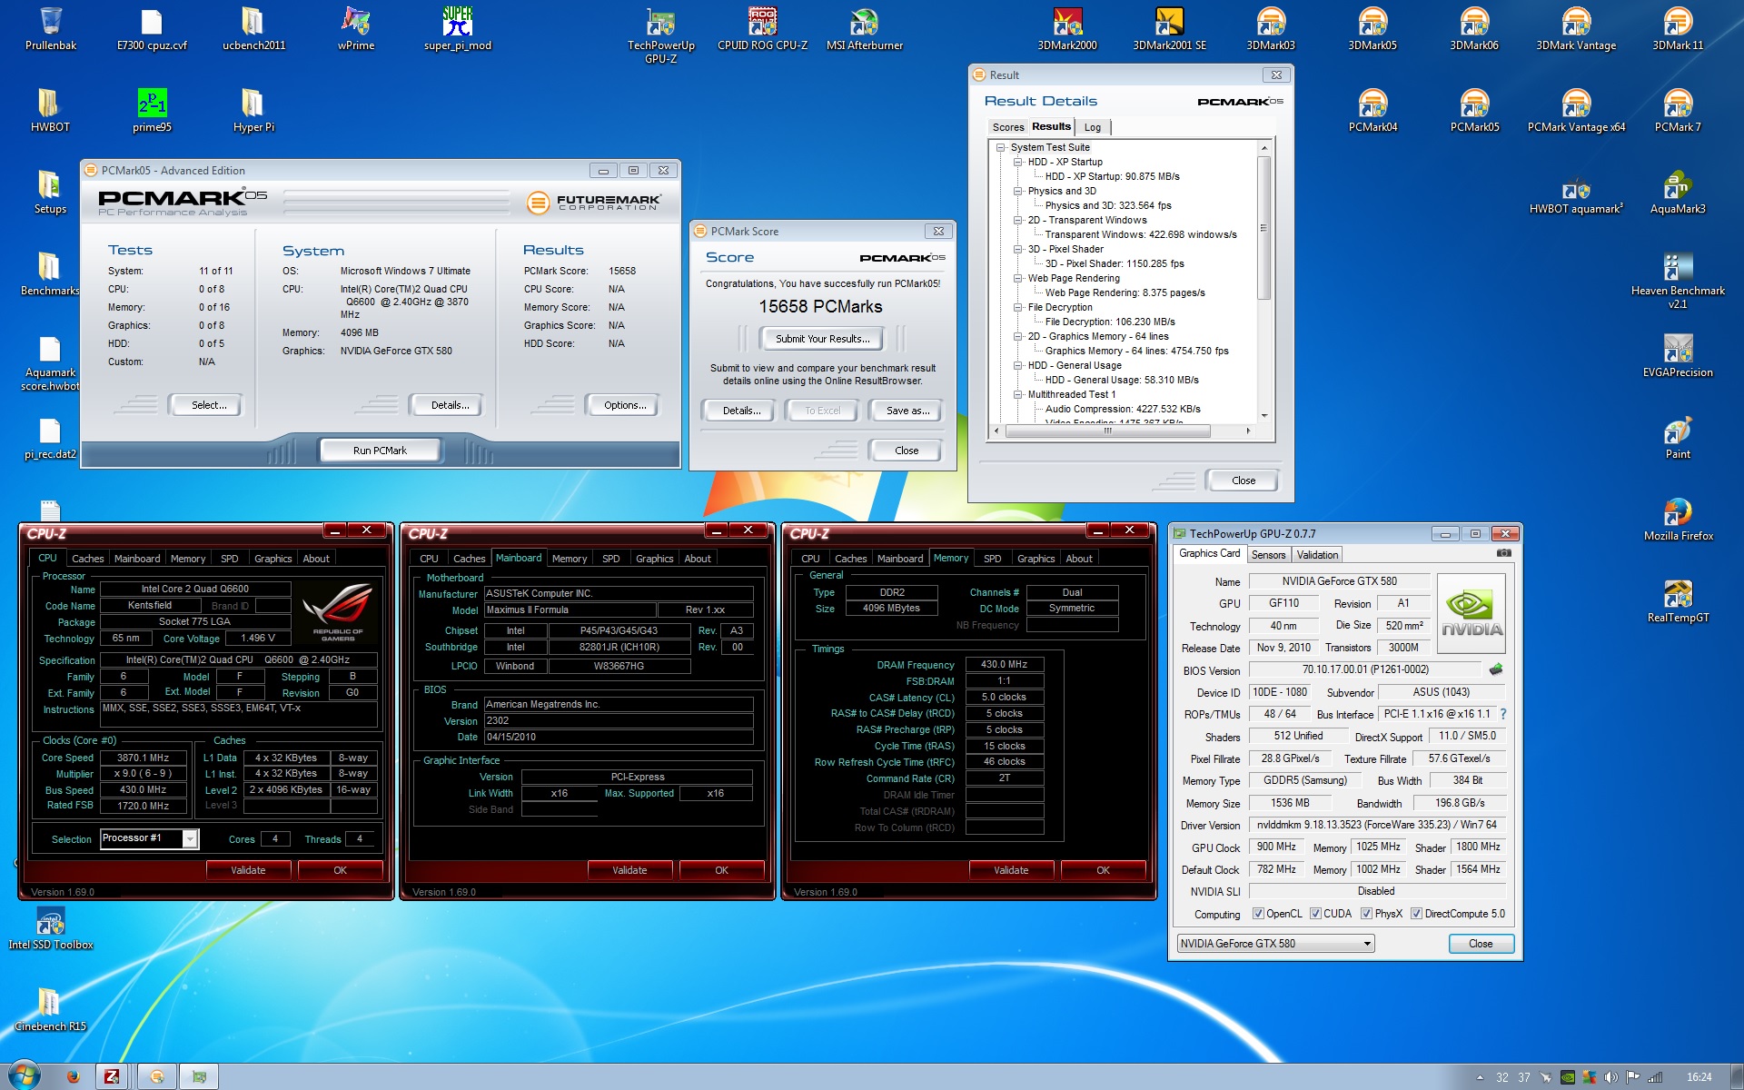Open Cinebench R15 desktop folder
1744x1090 pixels.
50,1008
